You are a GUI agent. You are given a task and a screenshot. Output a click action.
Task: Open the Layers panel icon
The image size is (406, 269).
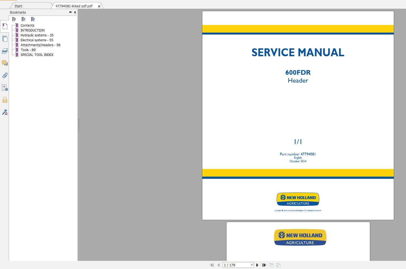5,51
